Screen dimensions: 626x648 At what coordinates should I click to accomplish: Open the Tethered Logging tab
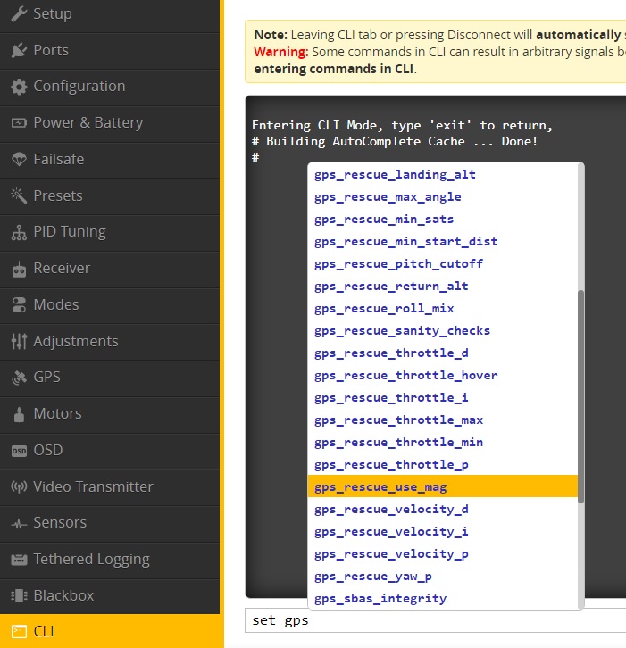click(x=91, y=560)
